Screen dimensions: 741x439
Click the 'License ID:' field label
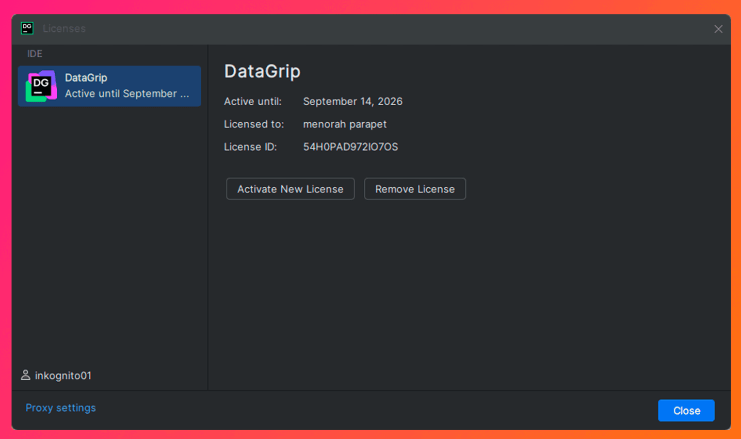click(x=250, y=147)
